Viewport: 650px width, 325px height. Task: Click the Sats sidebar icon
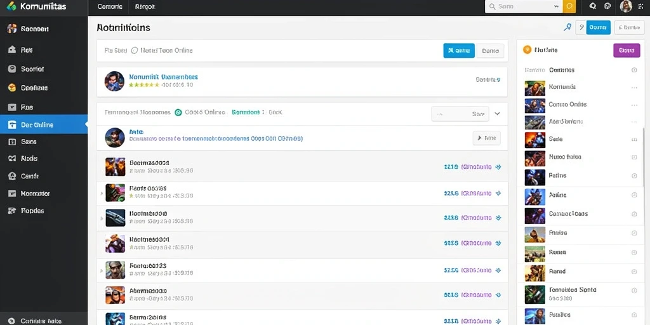(x=12, y=142)
